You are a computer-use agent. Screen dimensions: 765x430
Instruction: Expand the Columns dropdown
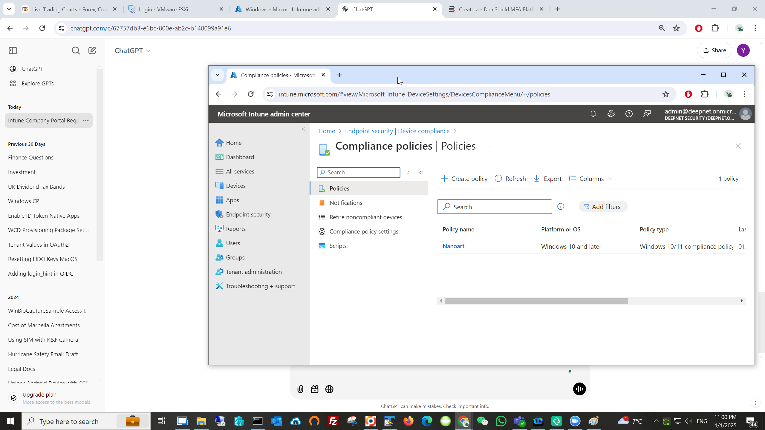coord(591,179)
